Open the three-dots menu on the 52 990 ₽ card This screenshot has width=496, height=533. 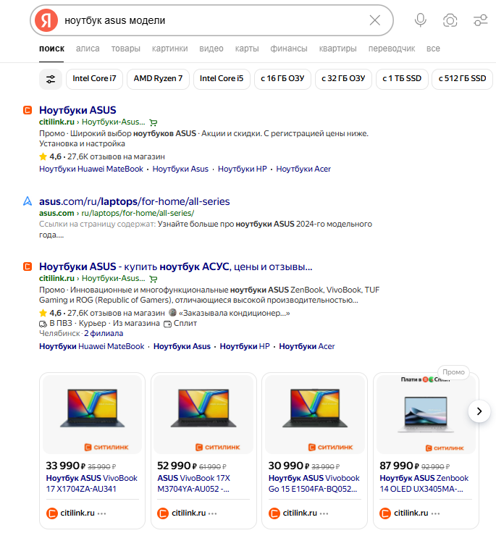tap(212, 513)
